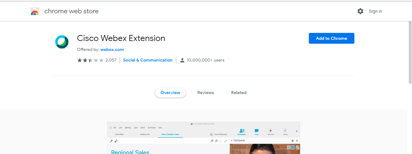Switch to the Reviews tab

[205, 93]
